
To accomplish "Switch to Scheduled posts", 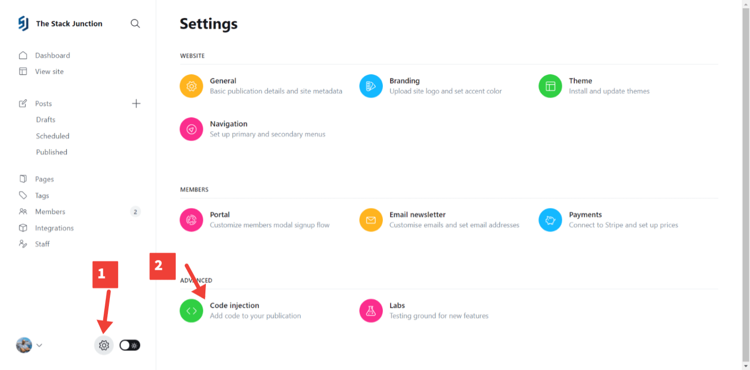I will click(52, 135).
